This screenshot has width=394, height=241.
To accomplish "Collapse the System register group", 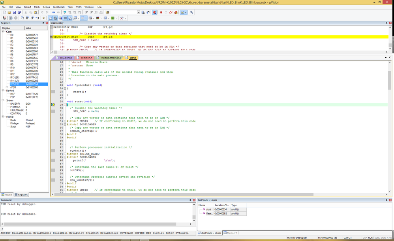I will pos(3,100).
